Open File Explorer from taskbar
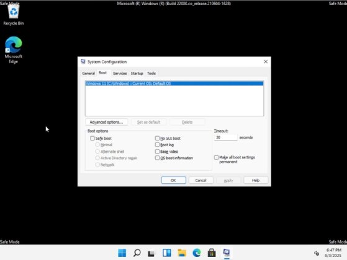Viewport: 347px width, 260px height. [182, 253]
